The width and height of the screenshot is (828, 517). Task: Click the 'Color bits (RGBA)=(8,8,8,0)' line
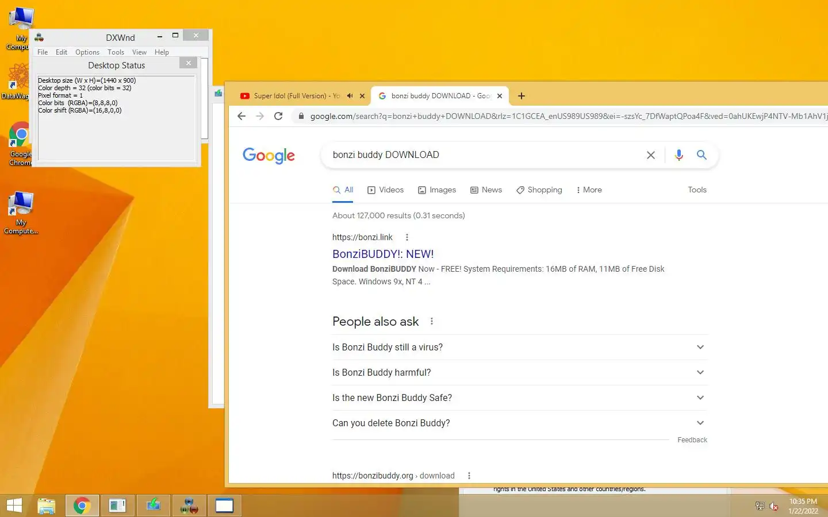78,103
